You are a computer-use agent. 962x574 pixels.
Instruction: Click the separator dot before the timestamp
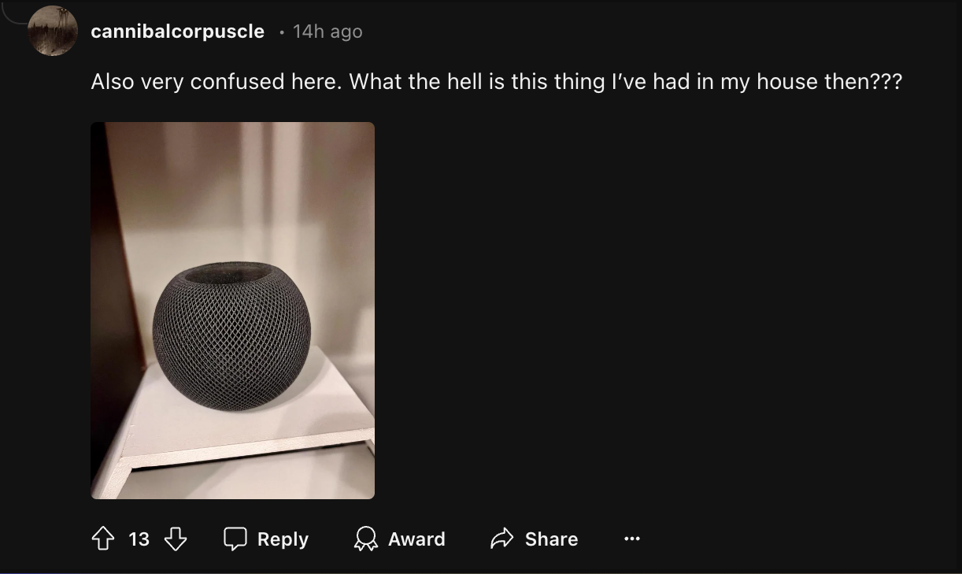pyautogui.click(x=281, y=32)
